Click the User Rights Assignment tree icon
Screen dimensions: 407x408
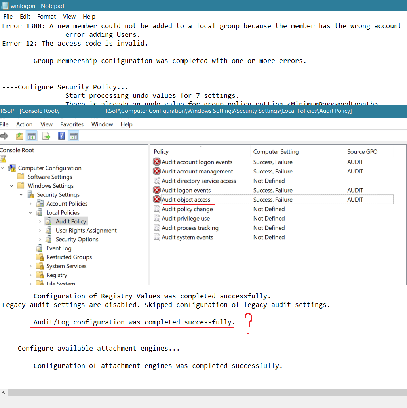click(x=49, y=230)
